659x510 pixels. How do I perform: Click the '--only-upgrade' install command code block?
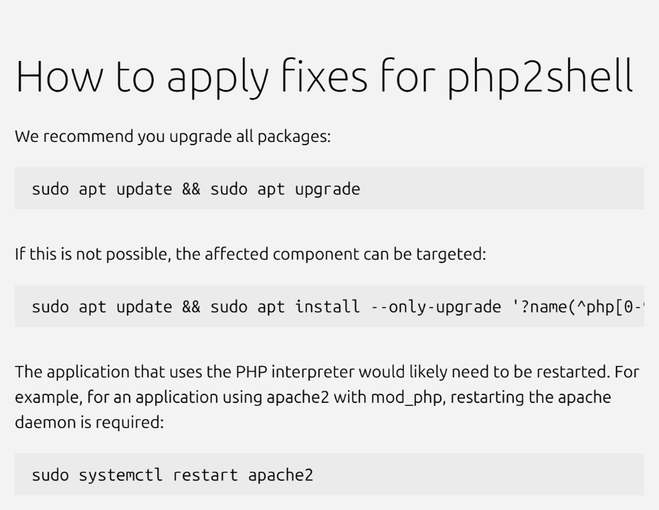coord(329,306)
